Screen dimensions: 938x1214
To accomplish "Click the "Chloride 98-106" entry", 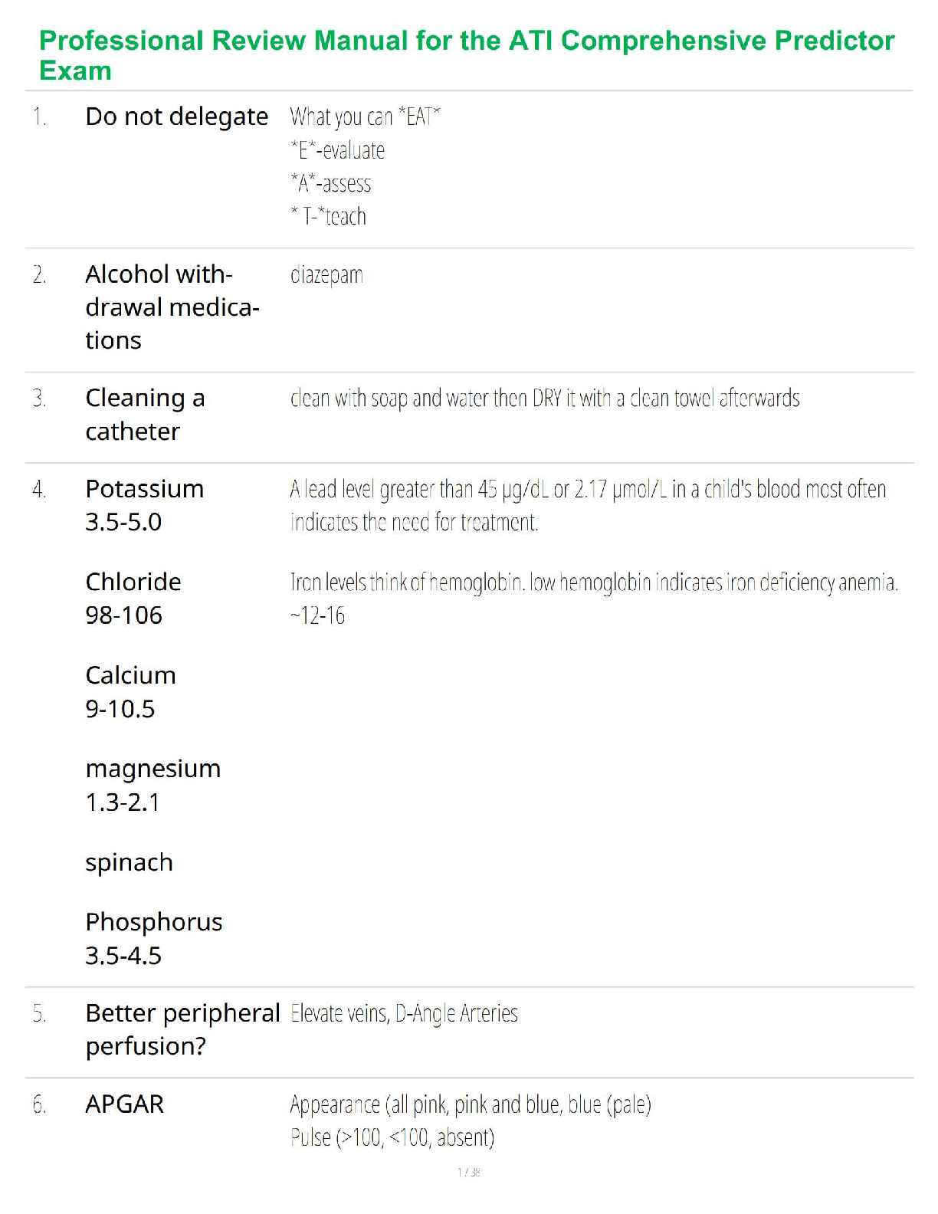I will 133,598.
